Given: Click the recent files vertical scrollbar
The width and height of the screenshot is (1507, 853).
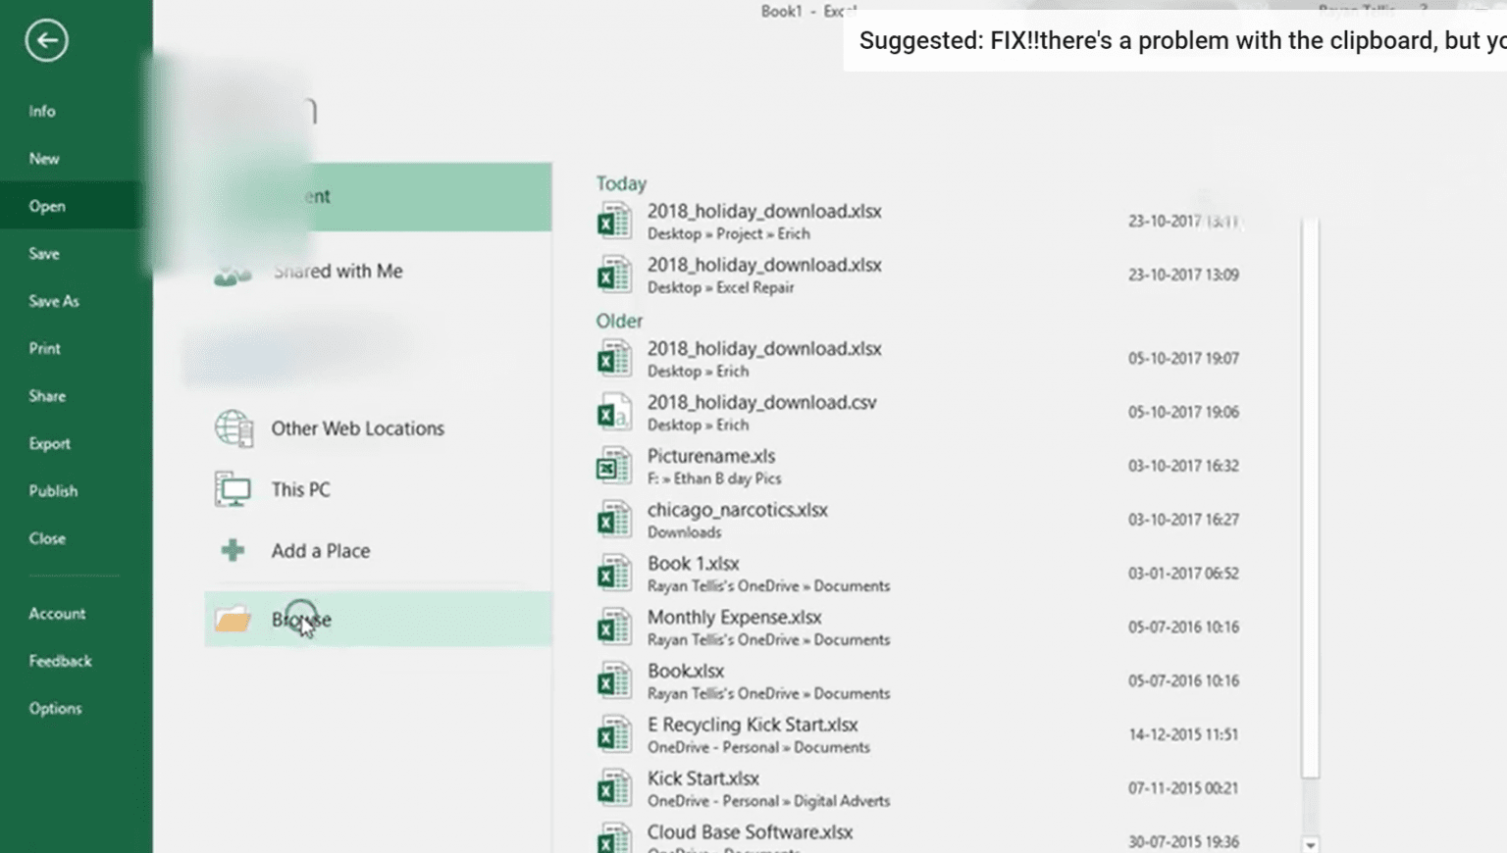Looking at the screenshot, I should pyautogui.click(x=1310, y=490).
